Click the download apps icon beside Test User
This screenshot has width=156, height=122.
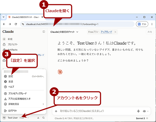38,118
